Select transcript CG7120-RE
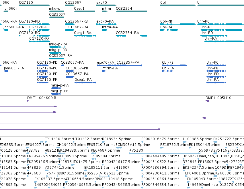 [40, 30]
